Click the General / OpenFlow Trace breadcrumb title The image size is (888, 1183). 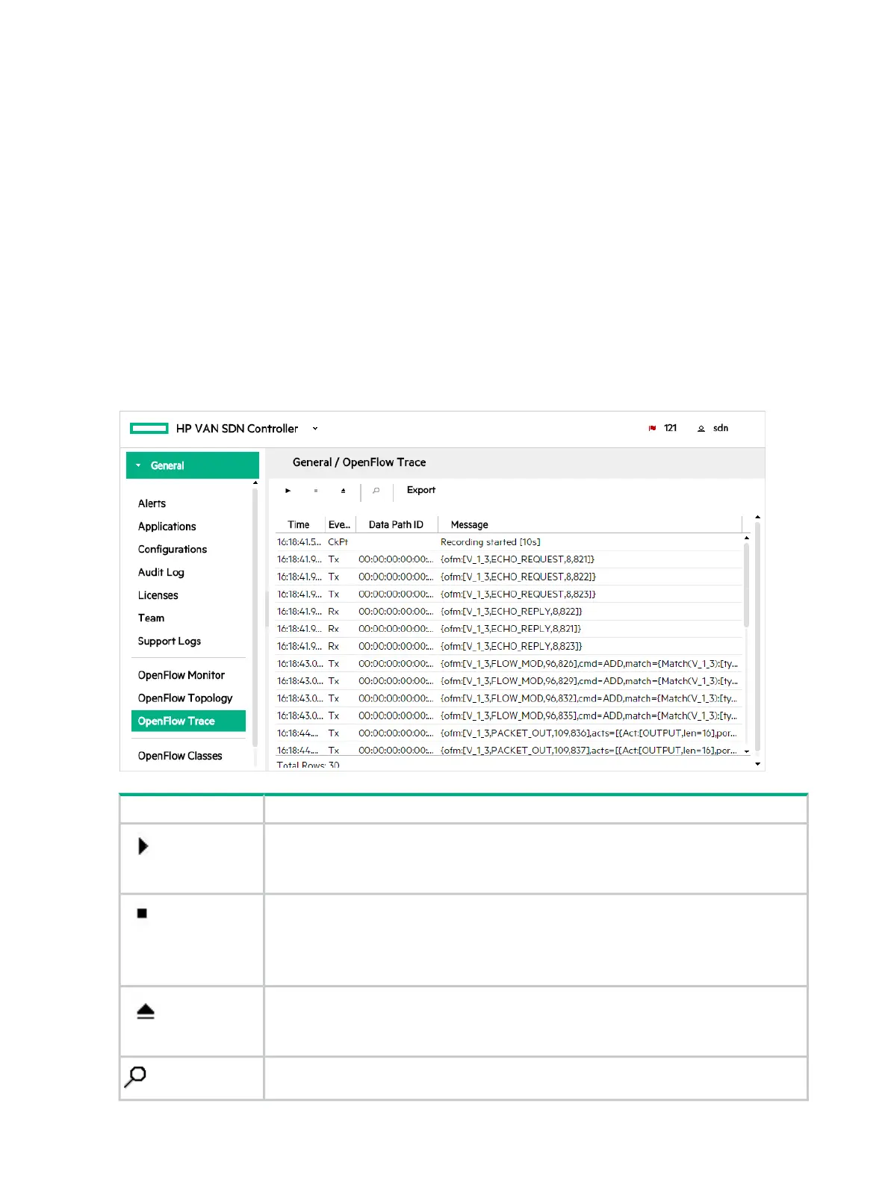[x=359, y=462]
